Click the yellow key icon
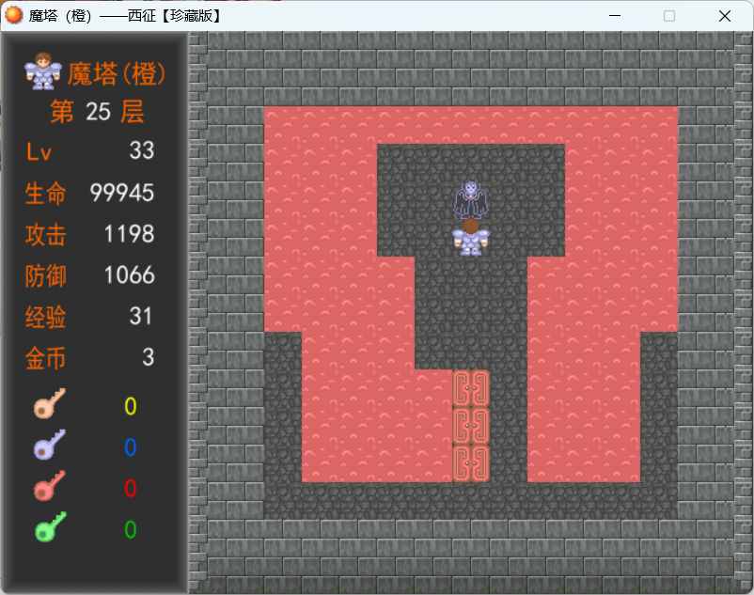Viewport: 754px width, 595px height. pyautogui.click(x=50, y=403)
